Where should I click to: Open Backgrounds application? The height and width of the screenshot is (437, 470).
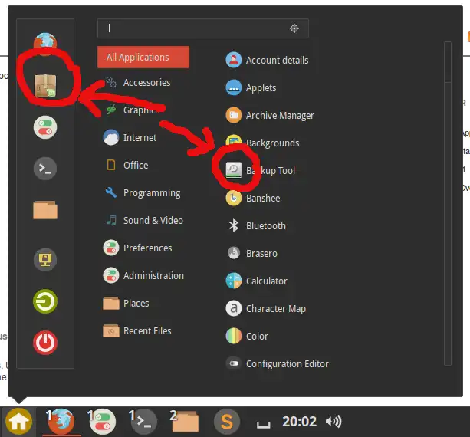tap(262, 143)
